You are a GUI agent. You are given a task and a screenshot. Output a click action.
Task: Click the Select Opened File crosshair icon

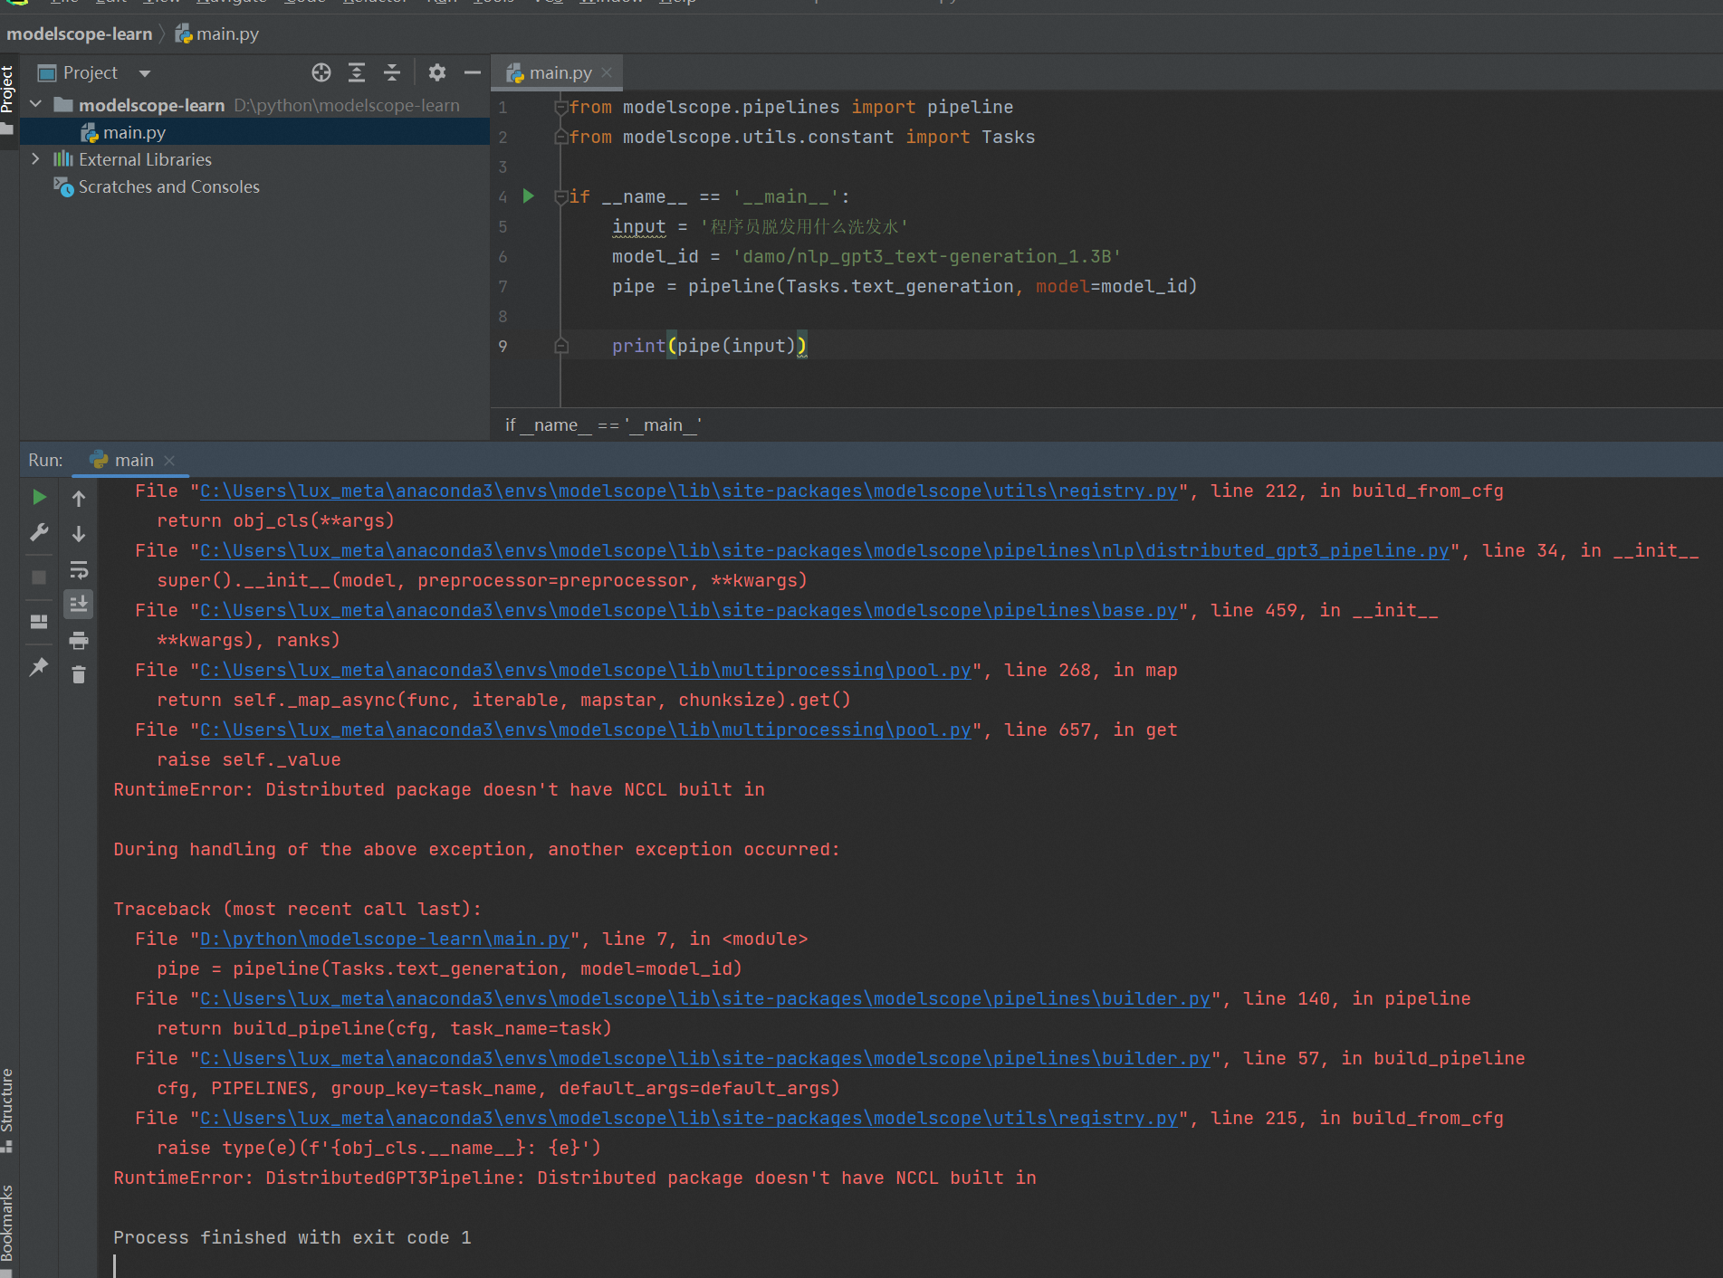(321, 72)
